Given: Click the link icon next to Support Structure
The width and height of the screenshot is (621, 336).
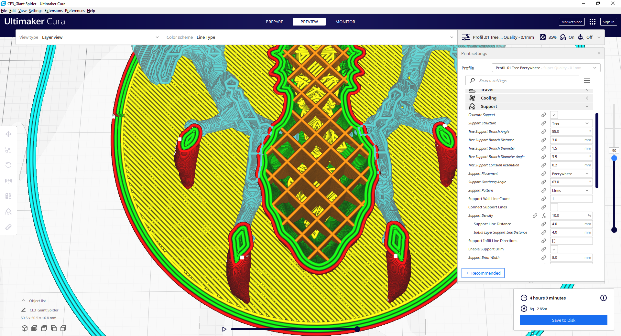Looking at the screenshot, I should 544,123.
